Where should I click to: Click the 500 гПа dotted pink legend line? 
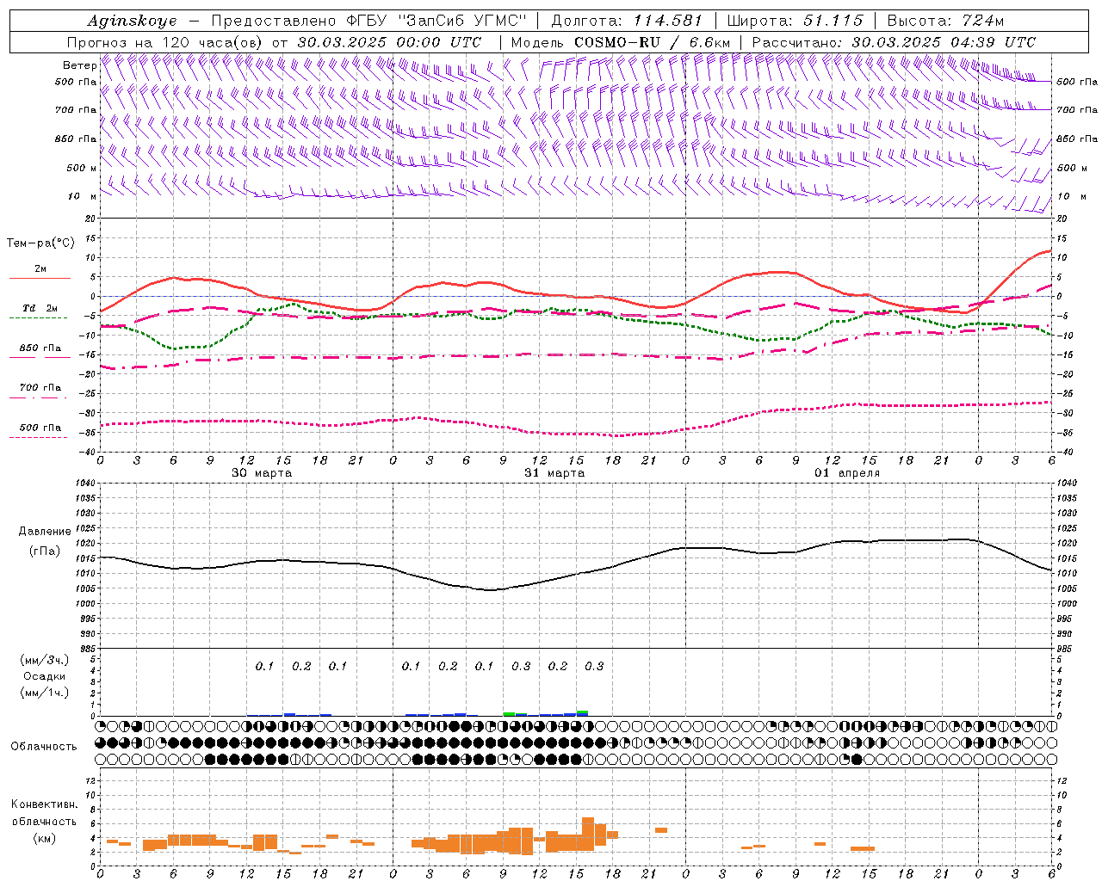(40, 438)
